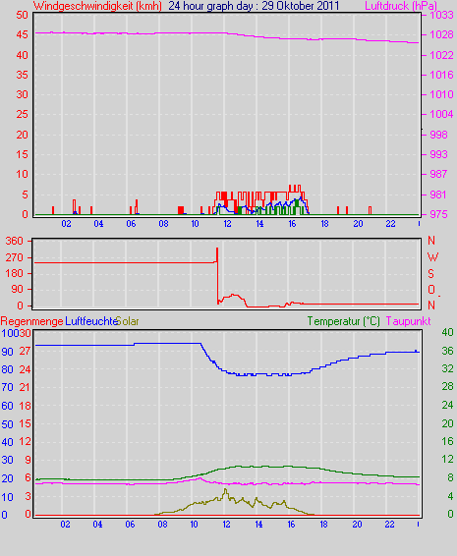Click the compass letter S
The width and height of the screenshot is (457, 556).
pyautogui.click(x=431, y=274)
